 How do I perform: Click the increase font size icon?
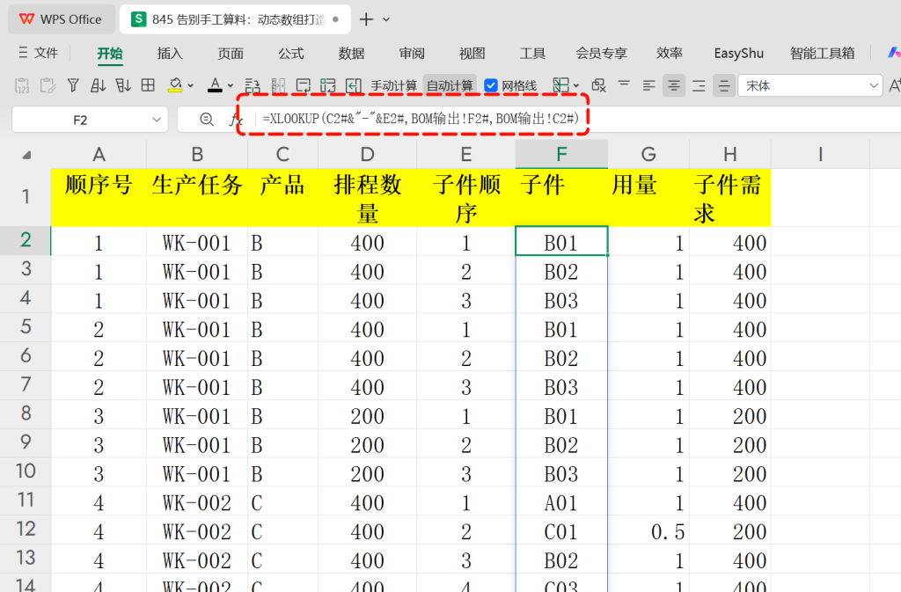tap(894, 86)
